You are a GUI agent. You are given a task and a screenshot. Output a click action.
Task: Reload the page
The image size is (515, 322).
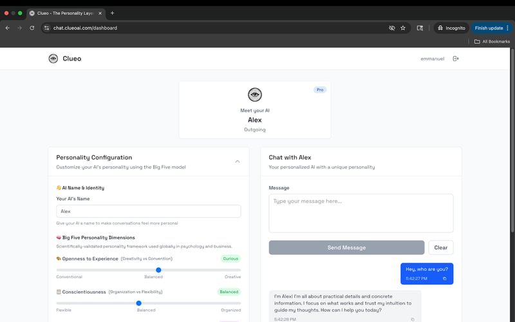click(32, 28)
